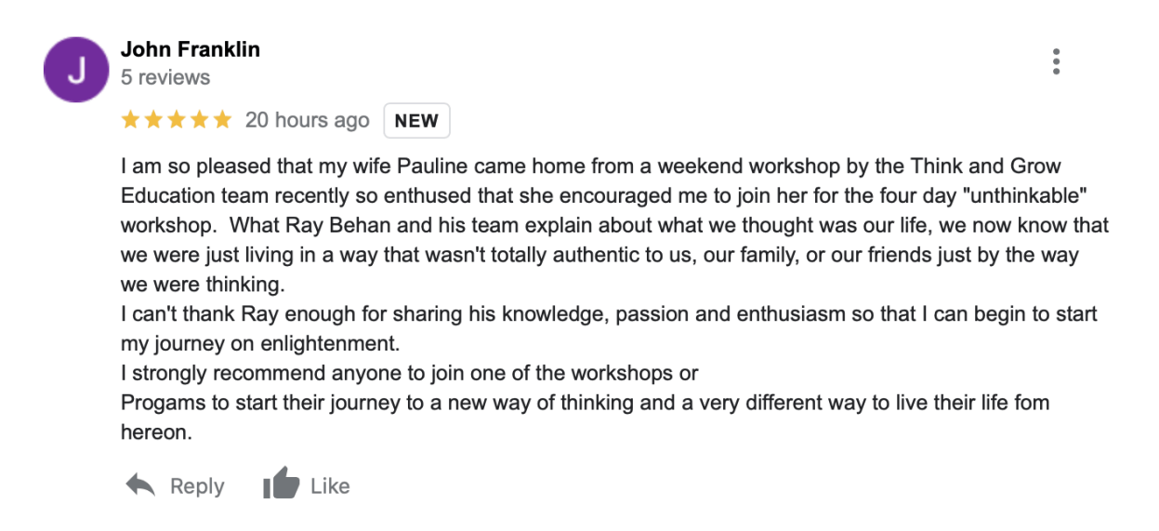Click the second gold rating star

click(153, 120)
